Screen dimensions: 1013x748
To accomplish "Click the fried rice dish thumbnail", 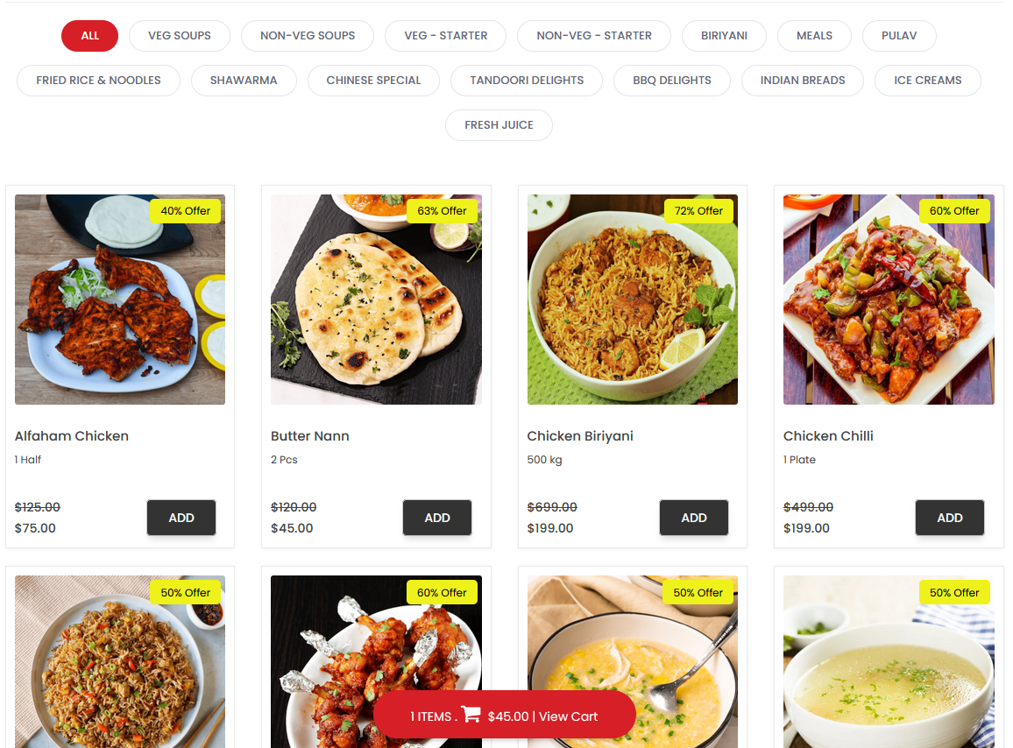I will point(120,661).
